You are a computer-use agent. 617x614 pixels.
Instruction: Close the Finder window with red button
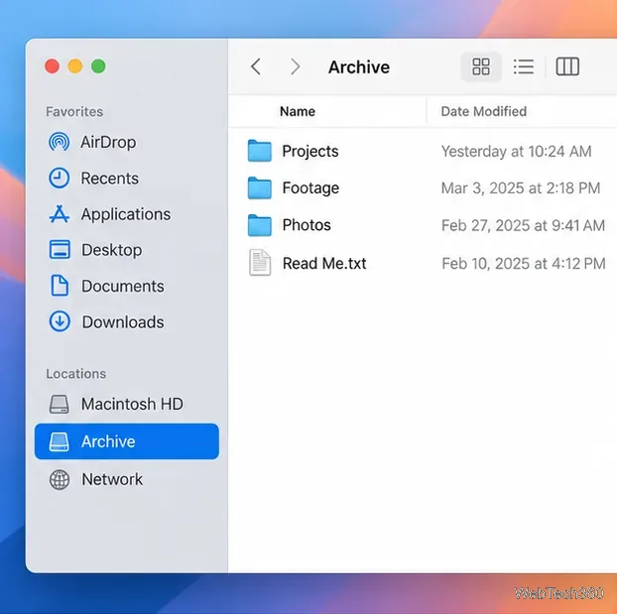[x=52, y=66]
